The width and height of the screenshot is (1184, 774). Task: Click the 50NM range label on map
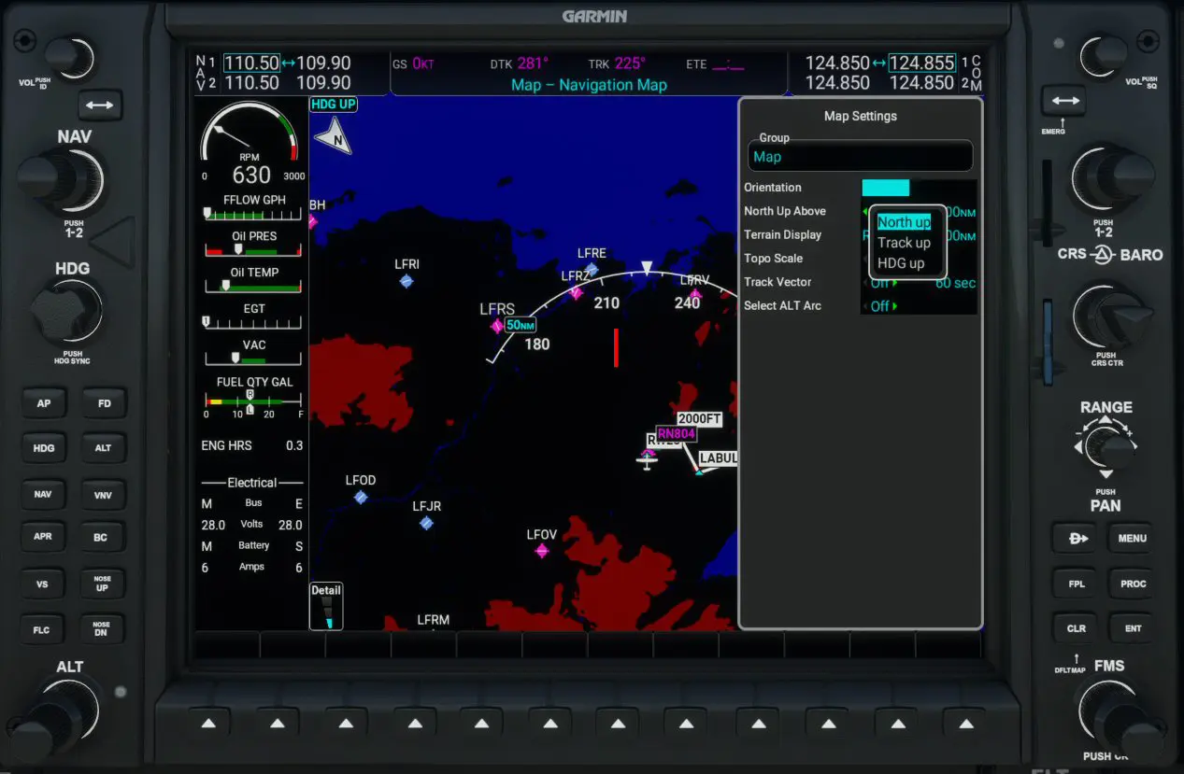521,325
